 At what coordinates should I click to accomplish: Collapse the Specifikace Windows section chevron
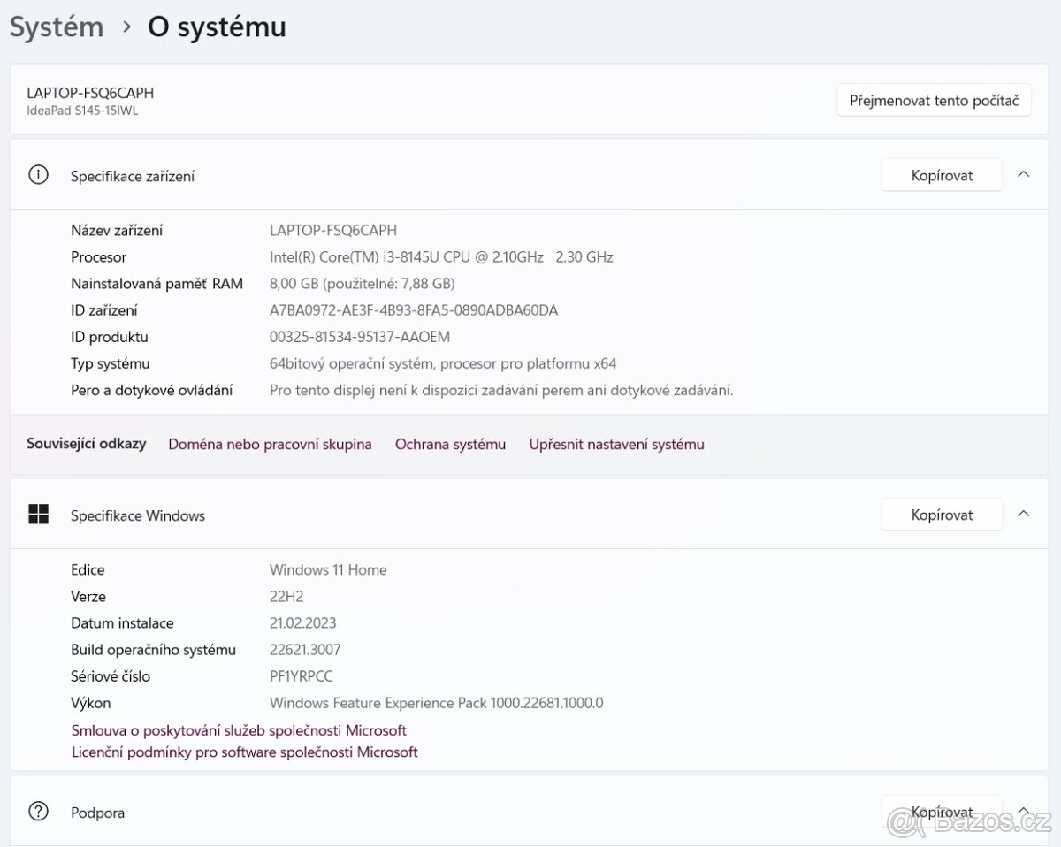click(1023, 514)
